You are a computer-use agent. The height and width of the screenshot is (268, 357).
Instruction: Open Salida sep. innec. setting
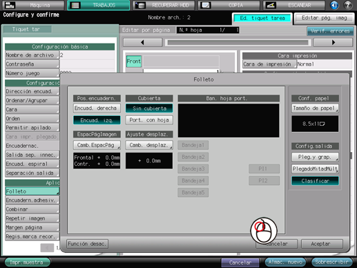pyautogui.click(x=32, y=155)
